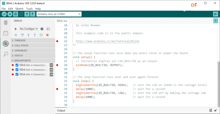Viewport: 220px width, 114px height.
Task: Open the No Configur debug configuration dropdown
Action: [x=29, y=29]
